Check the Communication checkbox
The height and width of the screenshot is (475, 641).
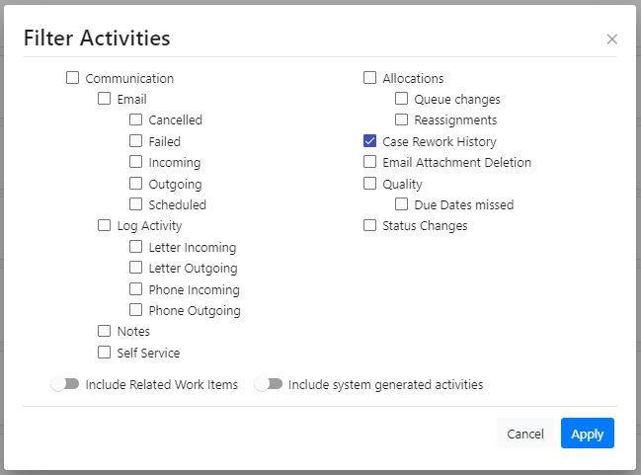coord(72,78)
